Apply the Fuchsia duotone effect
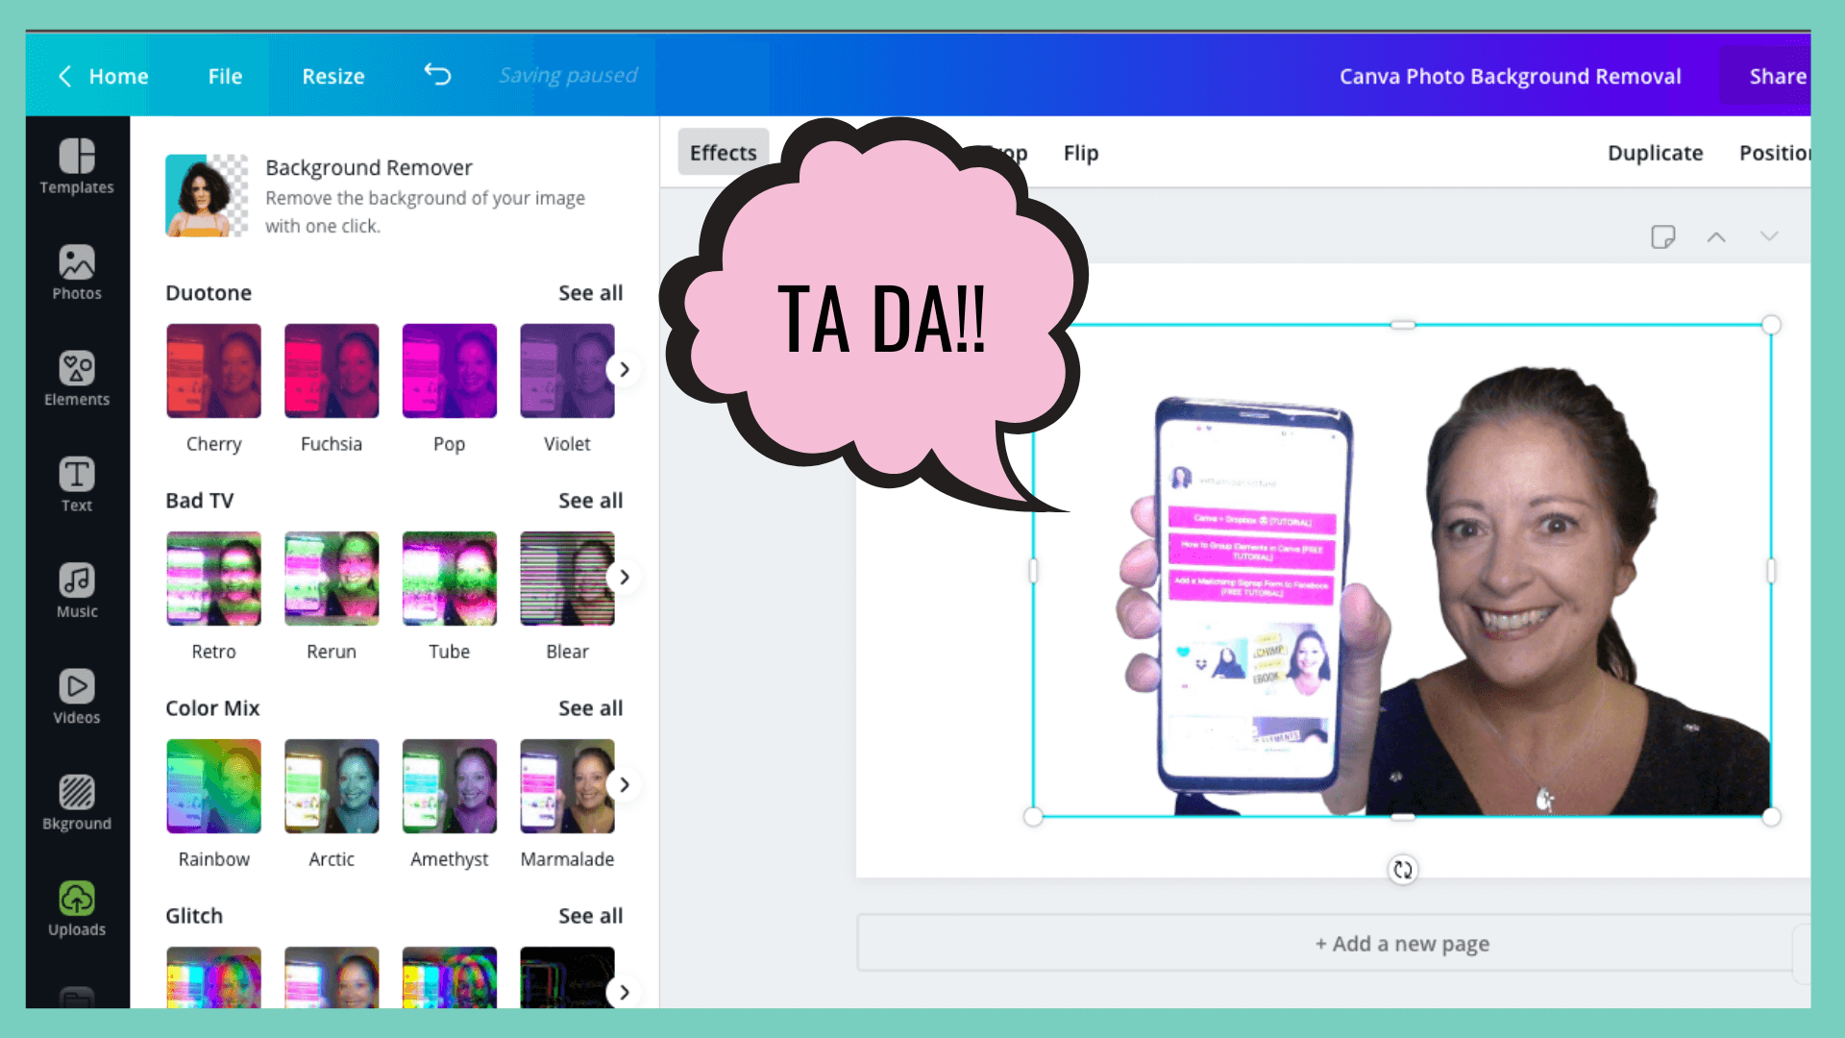This screenshot has width=1845, height=1038. point(332,371)
